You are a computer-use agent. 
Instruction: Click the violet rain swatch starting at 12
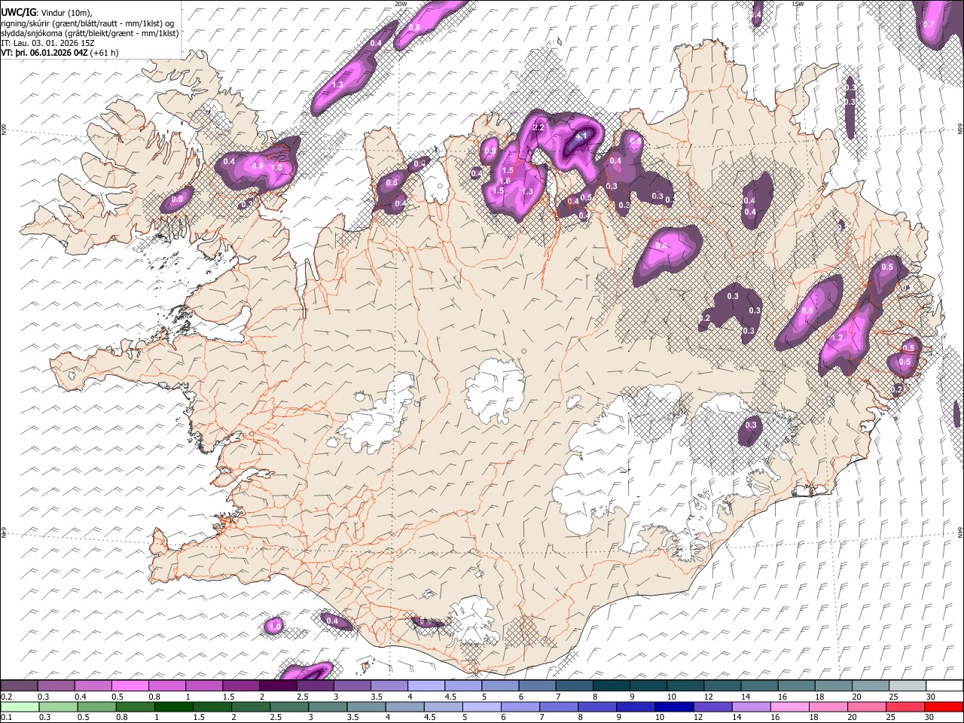[x=712, y=706]
